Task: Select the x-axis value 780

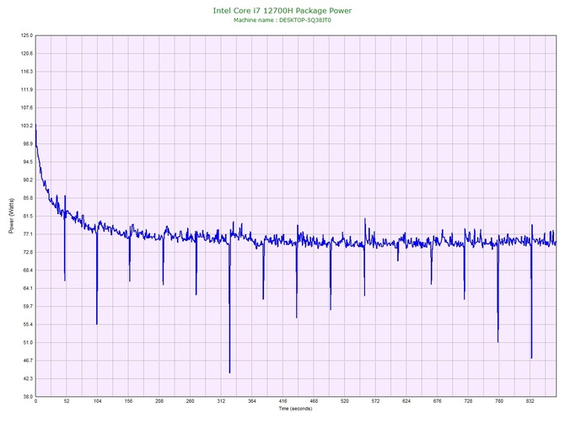Action: coord(499,401)
